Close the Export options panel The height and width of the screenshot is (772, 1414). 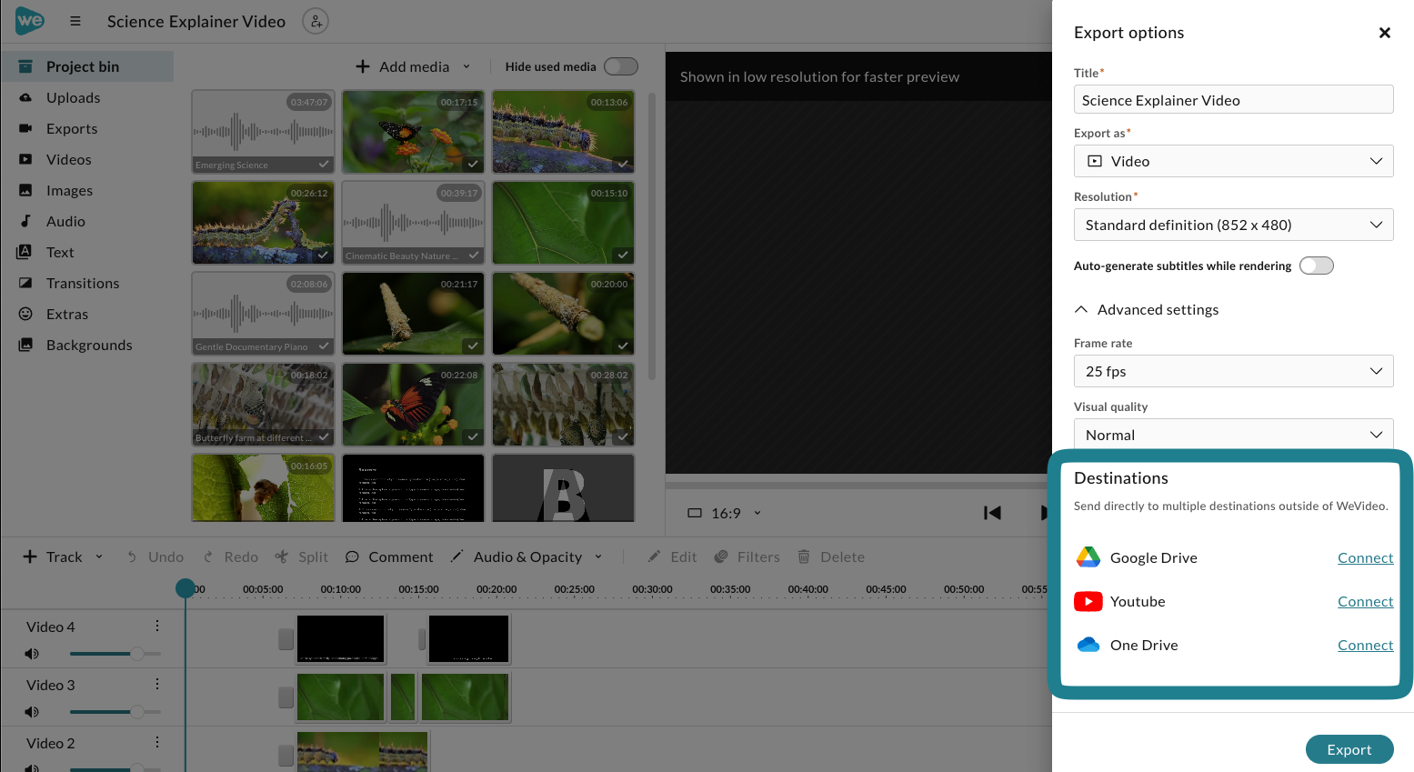1385,33
